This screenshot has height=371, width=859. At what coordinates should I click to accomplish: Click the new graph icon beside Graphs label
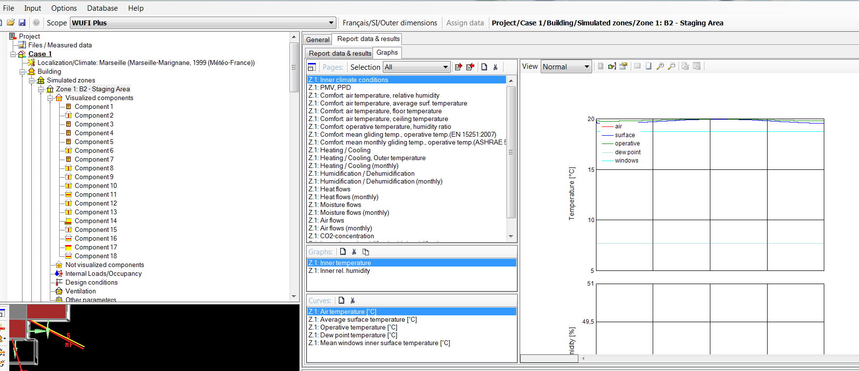343,252
